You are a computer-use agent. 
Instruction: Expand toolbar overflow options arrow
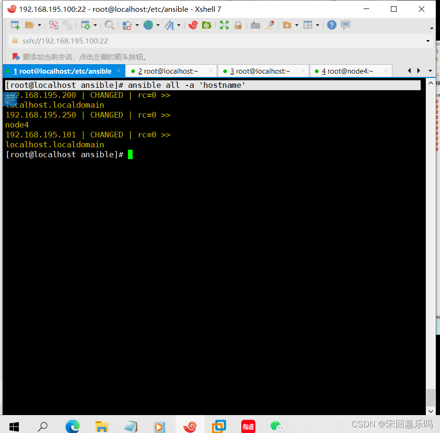[x=432, y=28]
